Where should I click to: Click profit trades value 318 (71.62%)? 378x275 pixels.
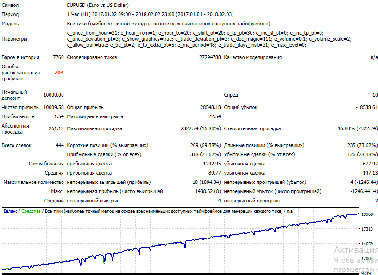coord(205,154)
